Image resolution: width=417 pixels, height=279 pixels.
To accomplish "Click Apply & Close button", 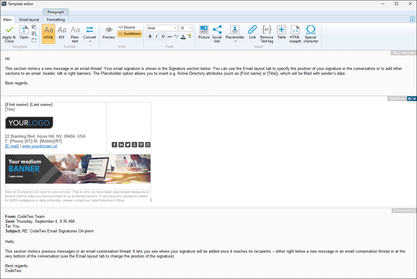I will 9,34.
